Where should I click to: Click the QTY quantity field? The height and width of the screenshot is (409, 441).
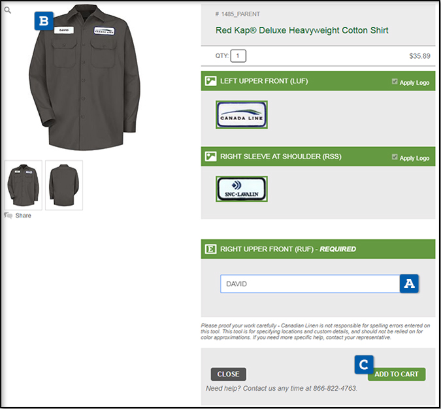238,56
